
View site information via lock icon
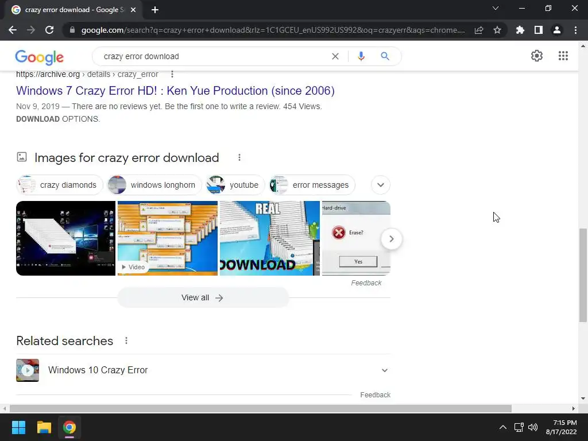(x=72, y=30)
